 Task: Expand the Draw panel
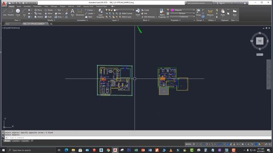point(17,20)
